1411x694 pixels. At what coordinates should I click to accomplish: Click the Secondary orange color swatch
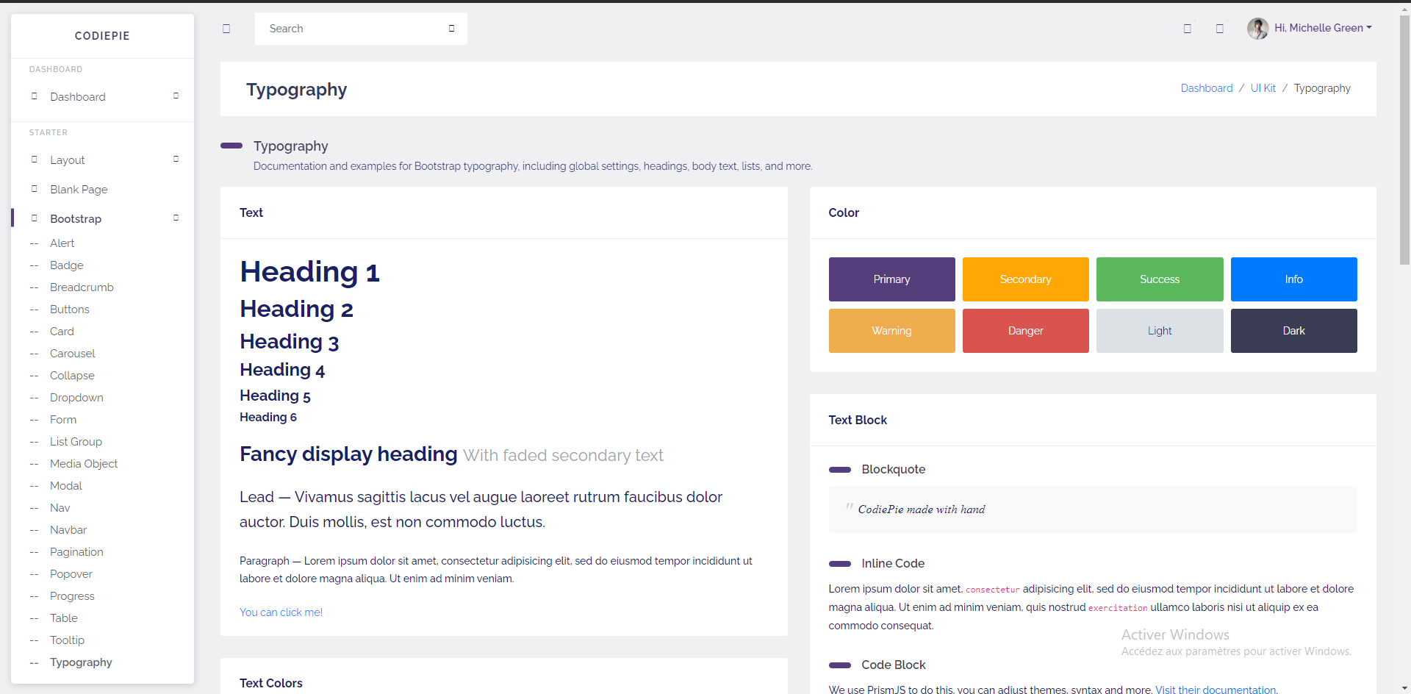click(1026, 279)
